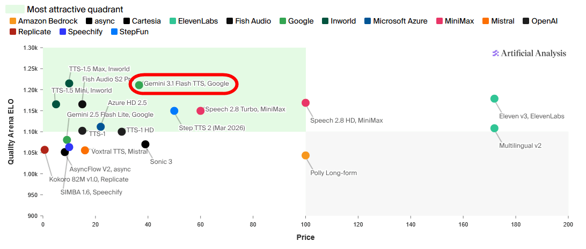Toggle the Microsoft Azure legend entry
Viewport: 586px width, 249px height.
pyautogui.click(x=400, y=21)
